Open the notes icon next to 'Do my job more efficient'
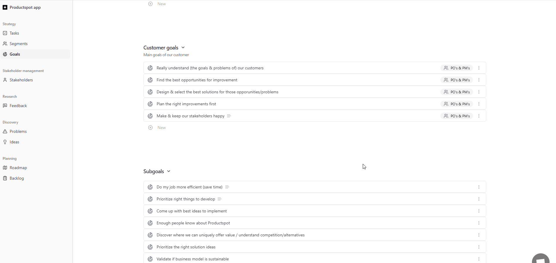 [x=227, y=187]
